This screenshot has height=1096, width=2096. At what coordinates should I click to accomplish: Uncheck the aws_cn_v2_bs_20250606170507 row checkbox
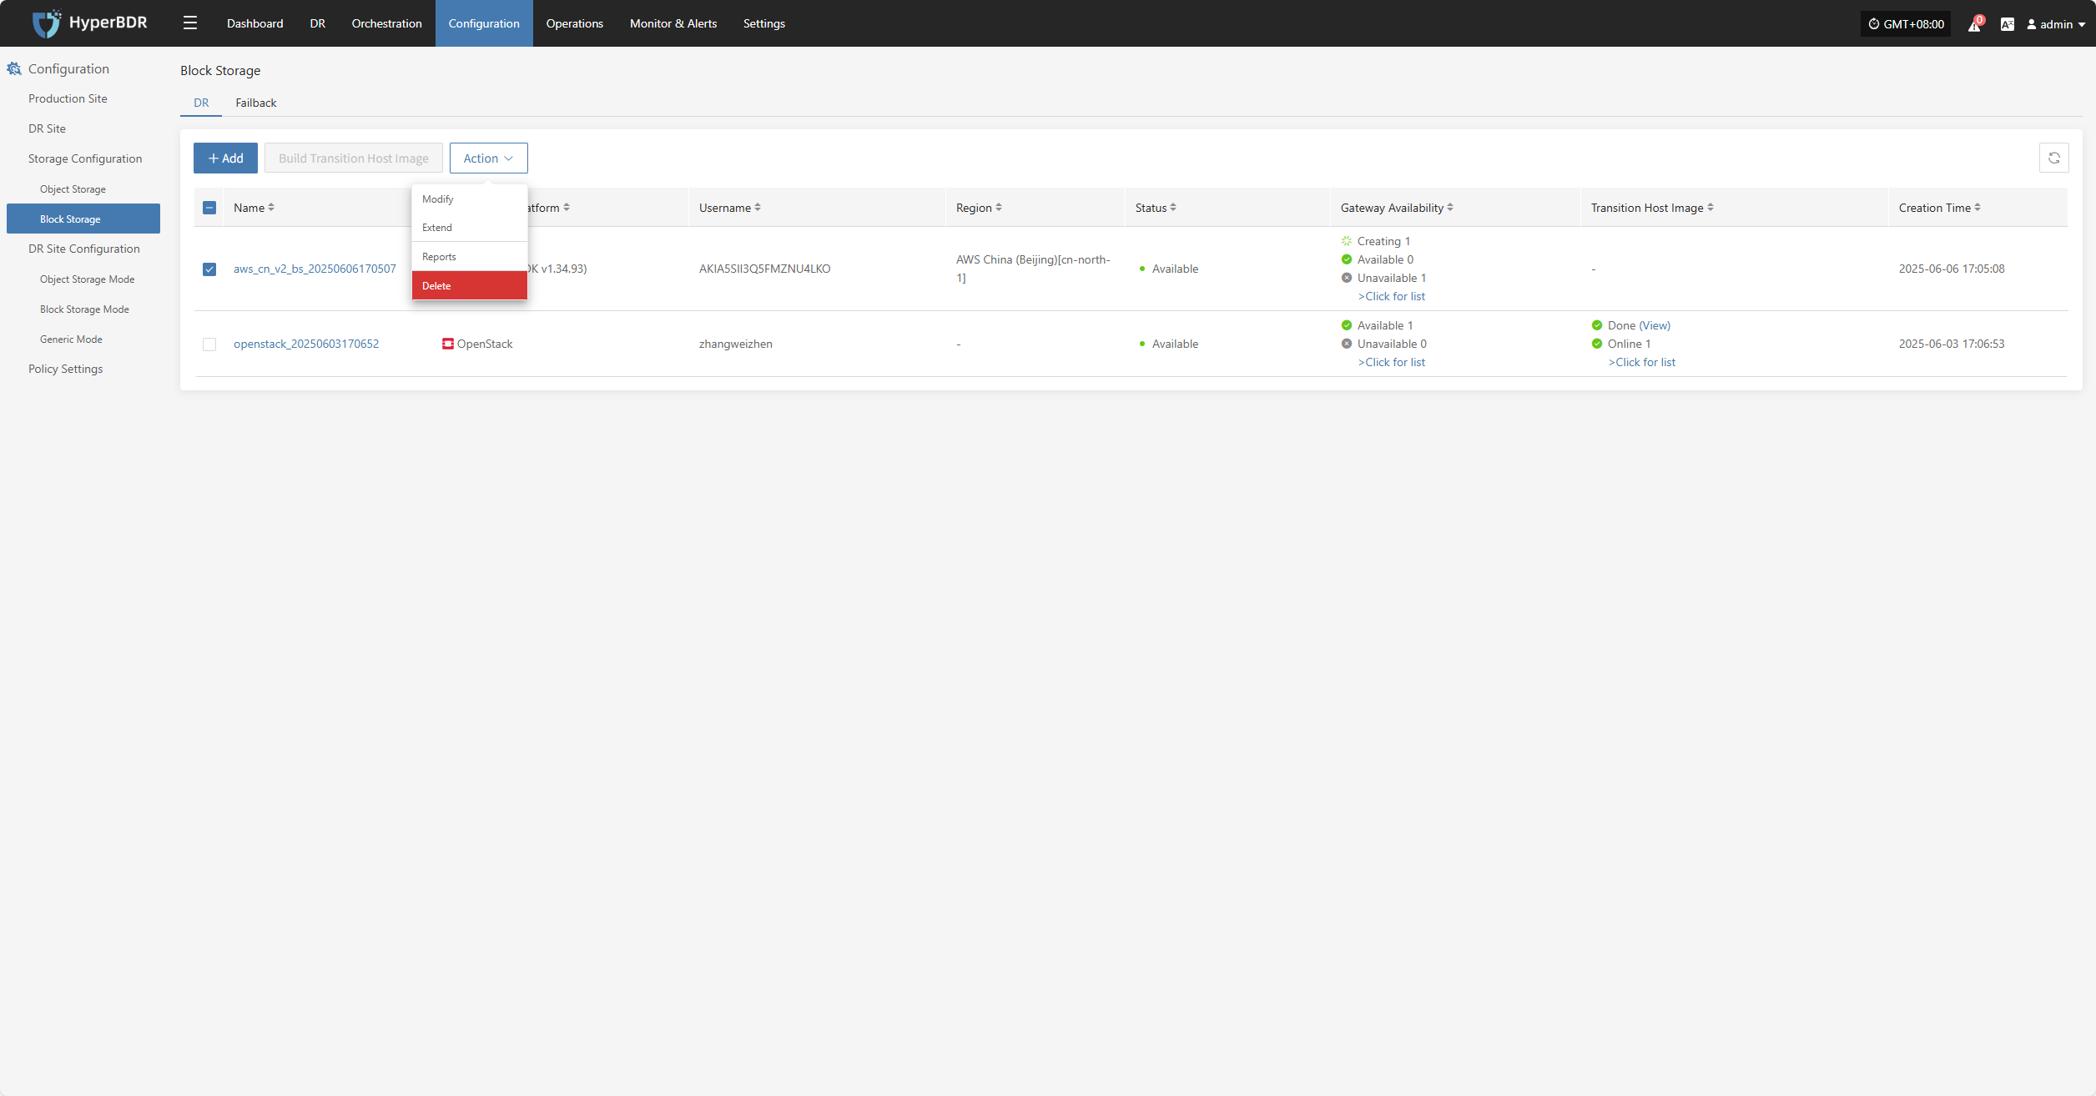(209, 269)
